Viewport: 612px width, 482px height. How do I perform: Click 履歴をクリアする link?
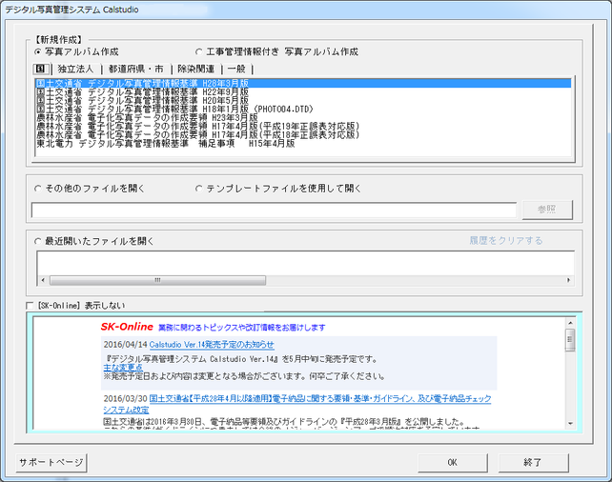(x=506, y=241)
